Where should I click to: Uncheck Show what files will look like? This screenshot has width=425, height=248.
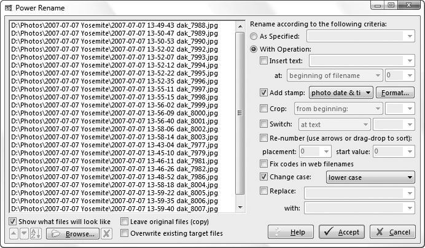(12, 222)
